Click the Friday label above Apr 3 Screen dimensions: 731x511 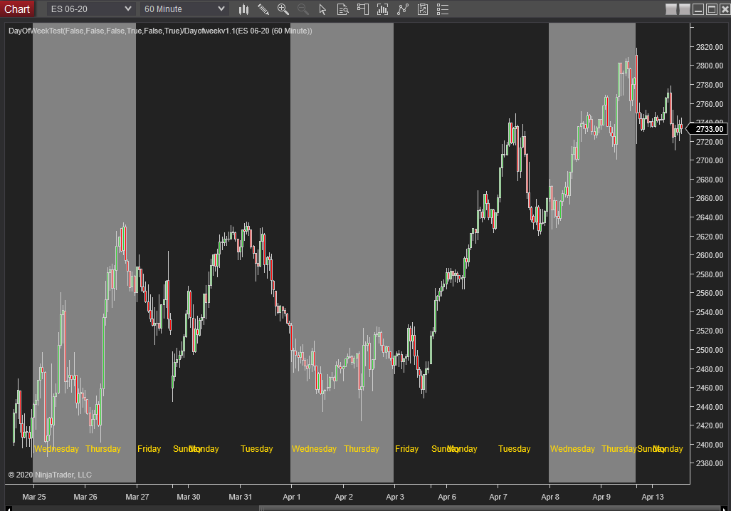pyautogui.click(x=406, y=449)
